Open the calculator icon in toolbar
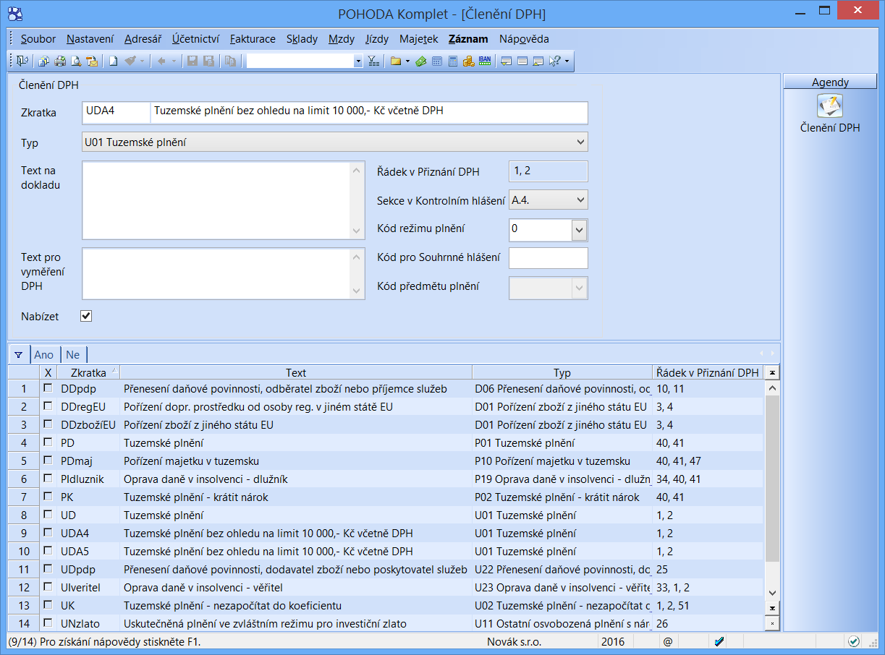The width and height of the screenshot is (885, 655). [453, 61]
